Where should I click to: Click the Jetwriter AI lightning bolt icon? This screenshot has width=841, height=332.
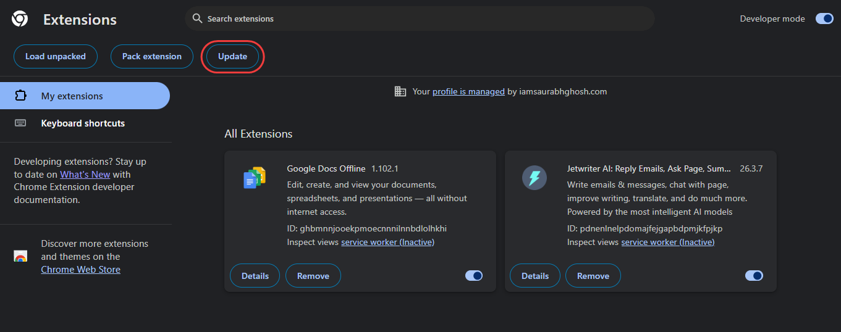point(535,178)
